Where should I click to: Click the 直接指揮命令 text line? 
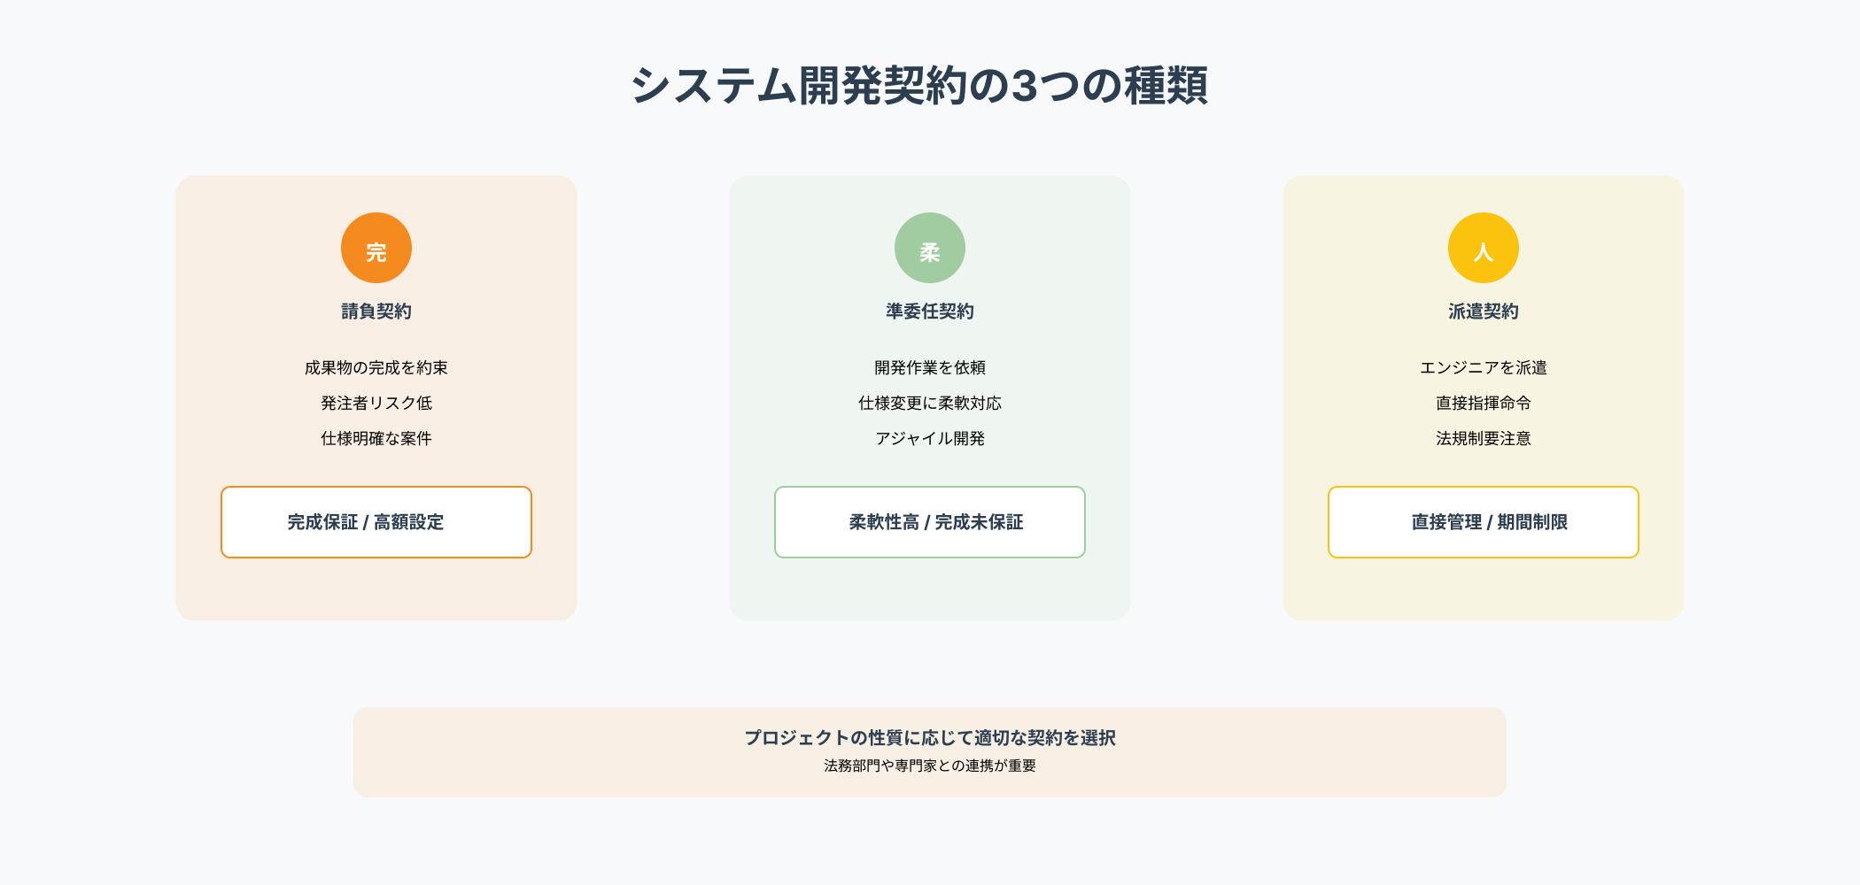[x=1484, y=403]
